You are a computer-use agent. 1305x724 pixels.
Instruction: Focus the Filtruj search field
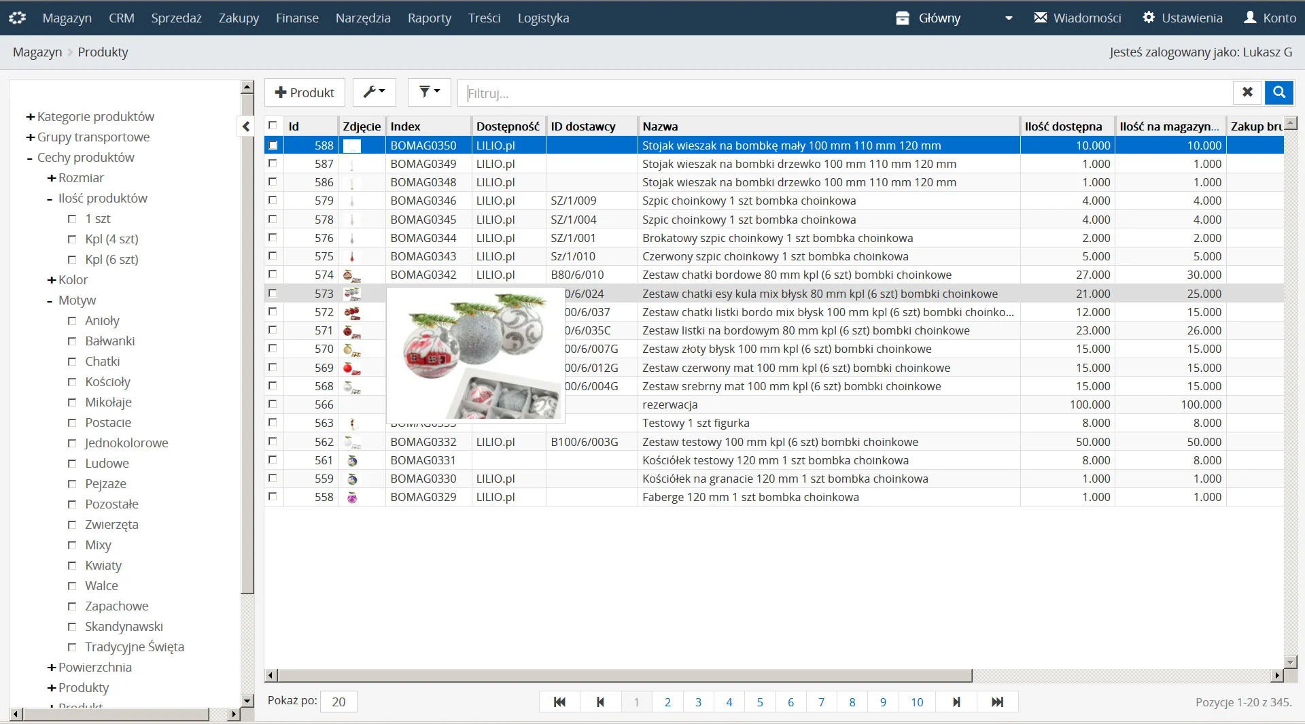click(x=846, y=93)
